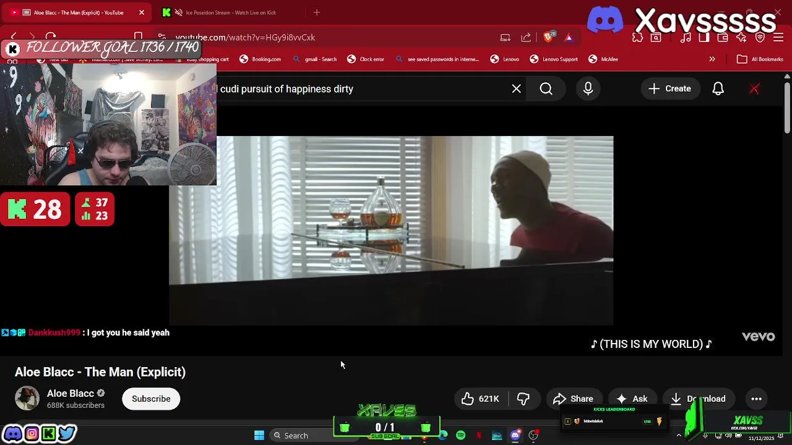Viewport: 792px width, 445px height.
Task: Close the Aloe Blacc YouTube tab
Action: pos(141,12)
